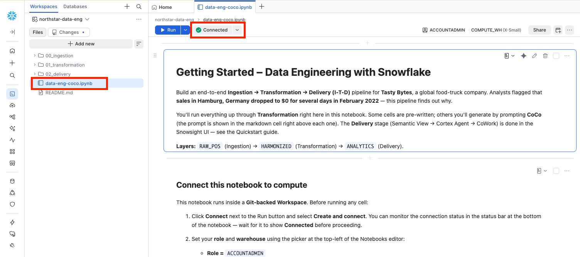Screen dimensions: 580x257
Task: Open the shield icon in sidebar
Action: coord(12,204)
